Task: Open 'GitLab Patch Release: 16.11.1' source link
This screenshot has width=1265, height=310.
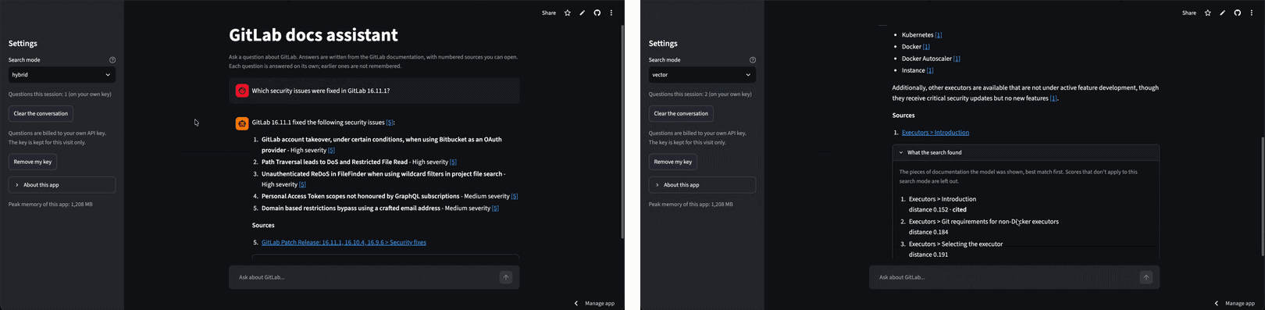Action: [344, 242]
